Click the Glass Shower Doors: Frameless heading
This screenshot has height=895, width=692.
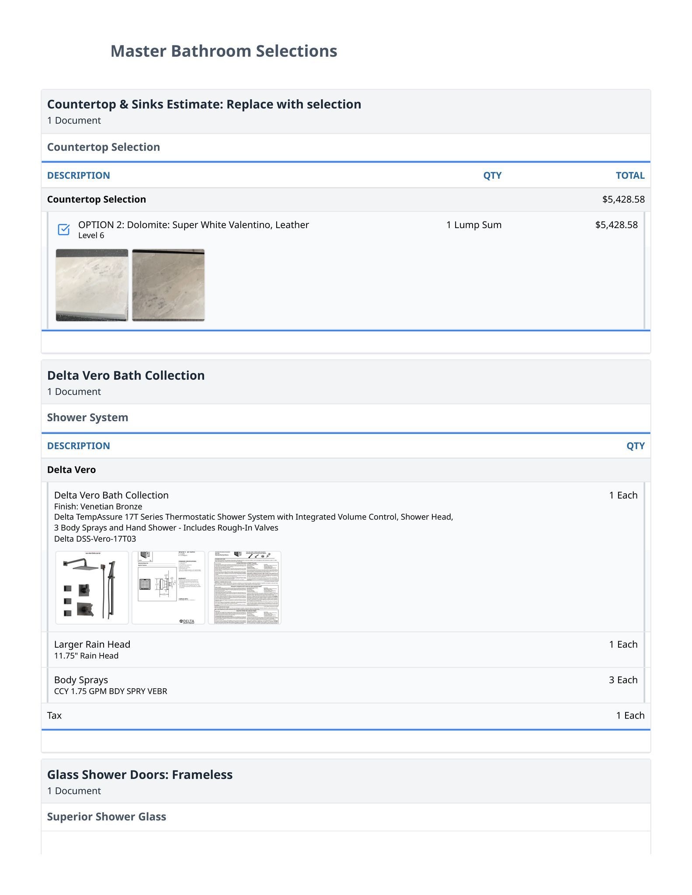coord(140,774)
